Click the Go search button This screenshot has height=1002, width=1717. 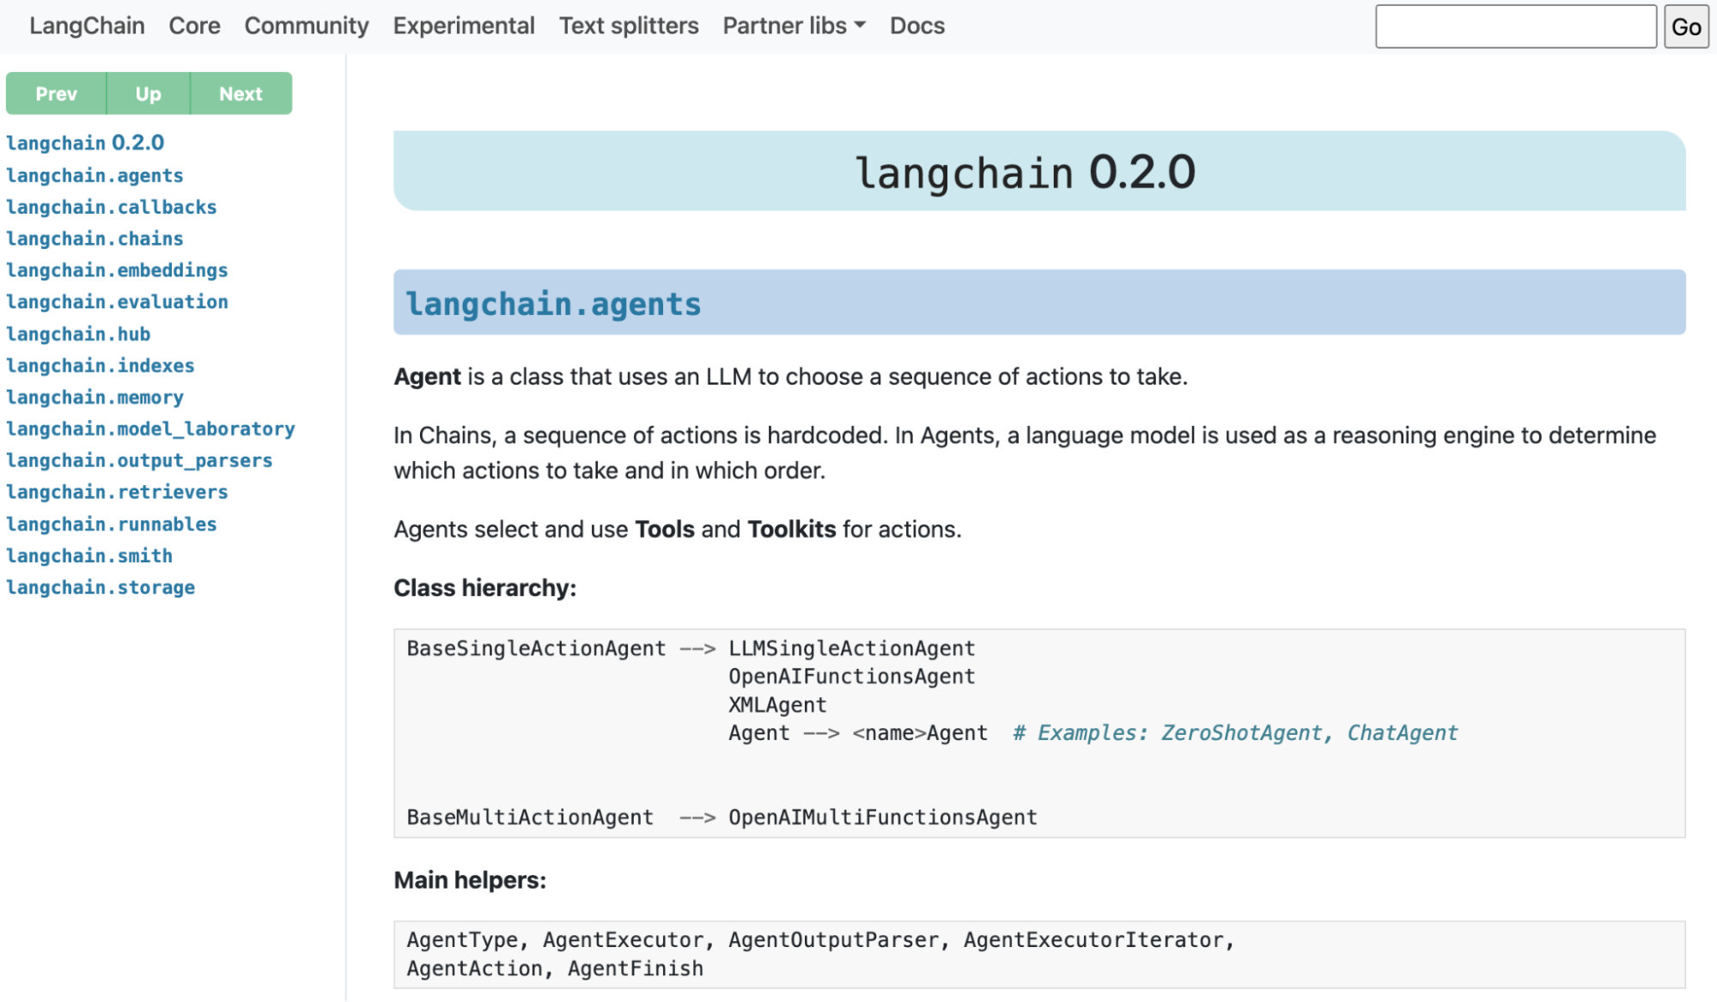[1686, 27]
